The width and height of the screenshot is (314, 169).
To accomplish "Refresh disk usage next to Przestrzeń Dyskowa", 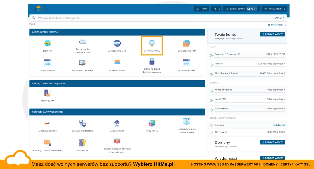I will pyautogui.click(x=239, y=54).
